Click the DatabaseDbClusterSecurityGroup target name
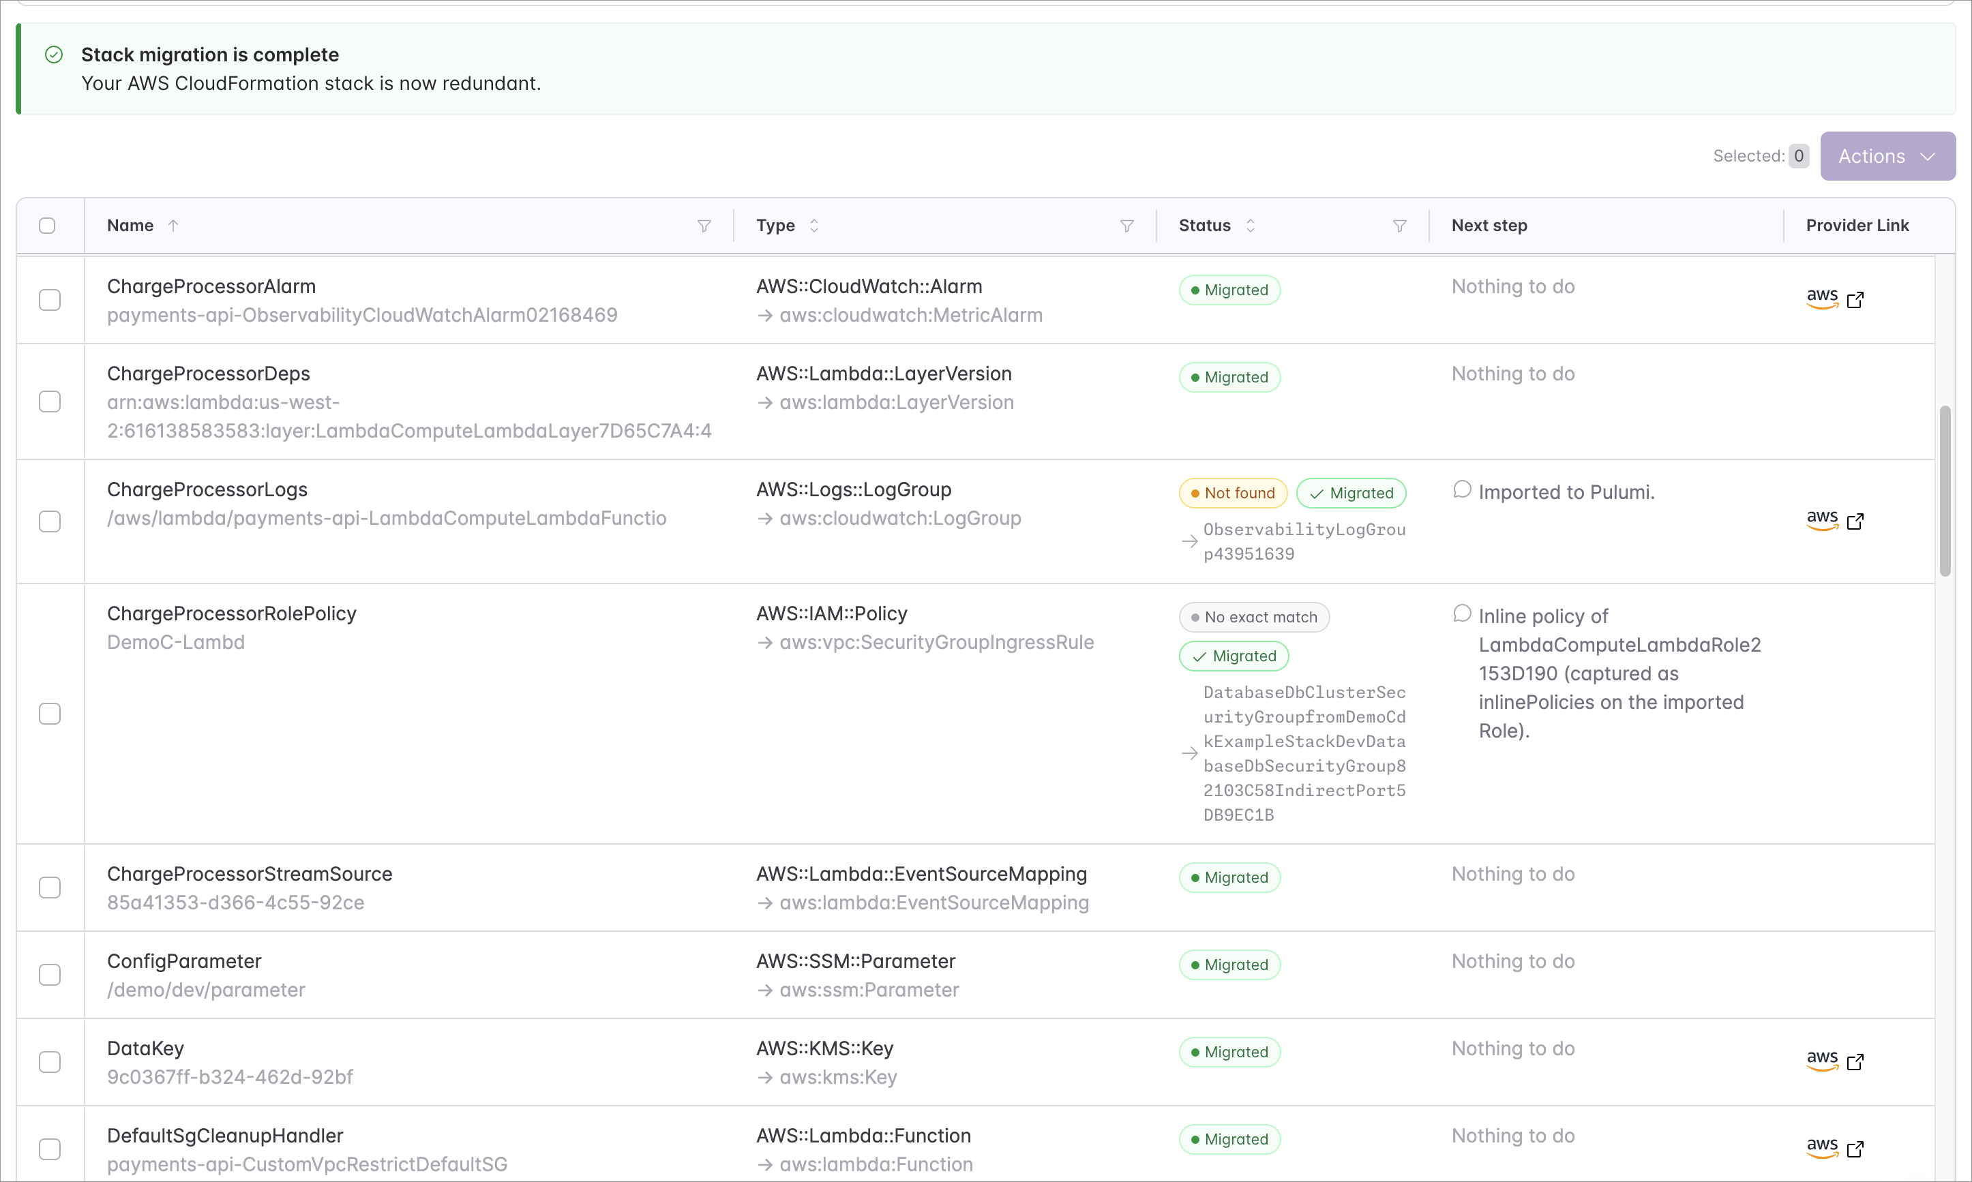 pyautogui.click(x=1304, y=753)
